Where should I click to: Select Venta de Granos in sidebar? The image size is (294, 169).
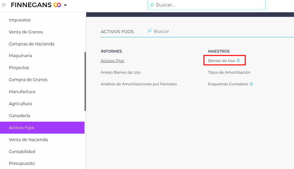(x=26, y=32)
